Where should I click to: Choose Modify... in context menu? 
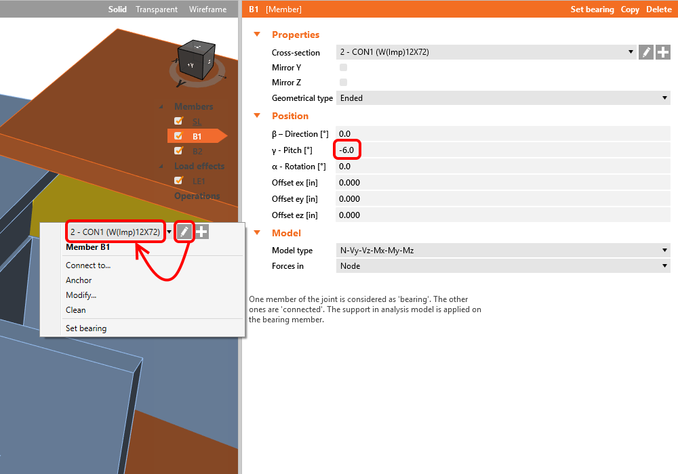click(x=81, y=295)
